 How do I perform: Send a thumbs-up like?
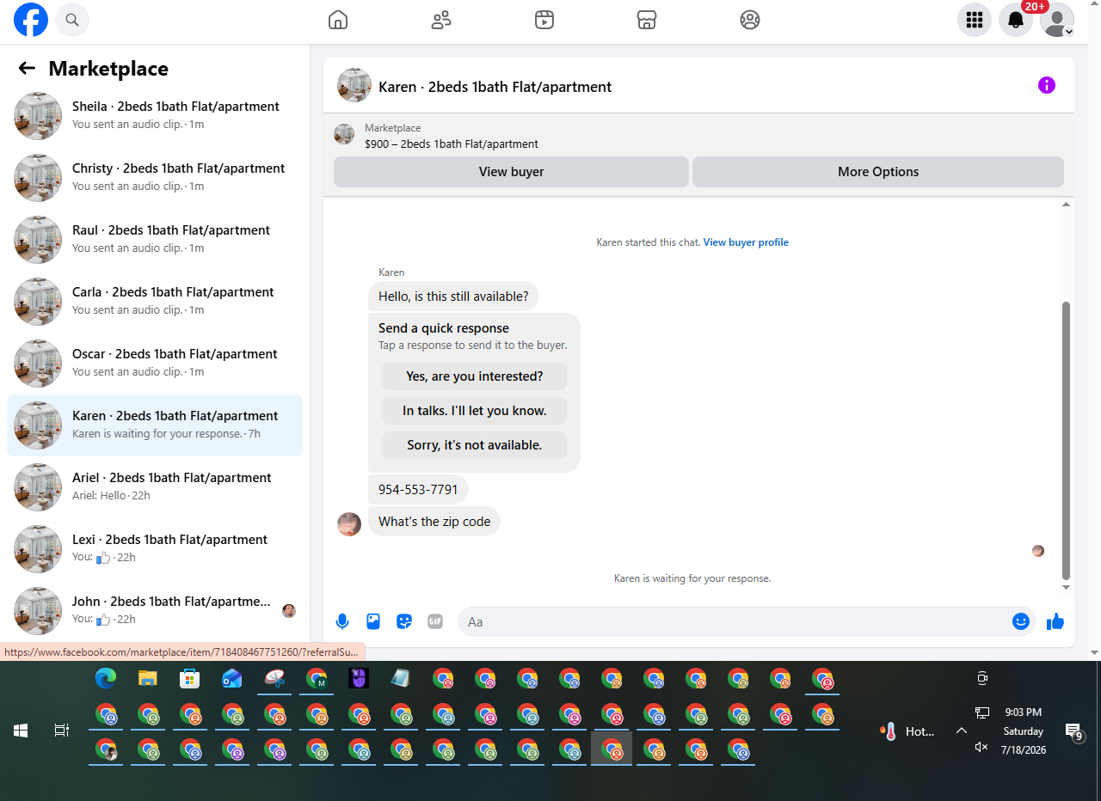coord(1055,621)
